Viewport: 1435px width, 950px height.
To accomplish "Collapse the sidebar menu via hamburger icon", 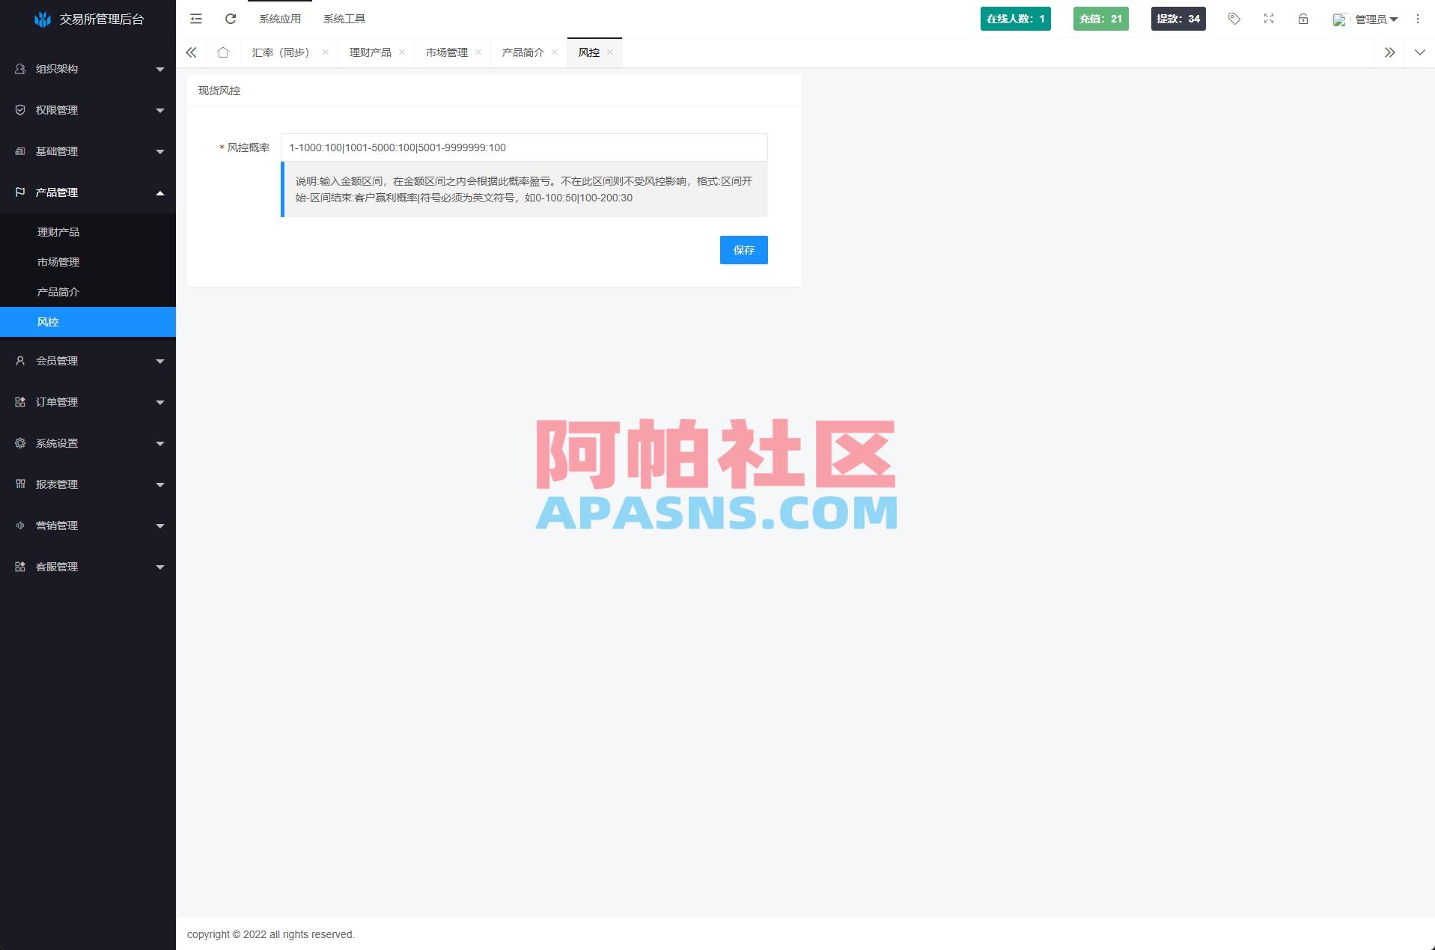I will [195, 19].
